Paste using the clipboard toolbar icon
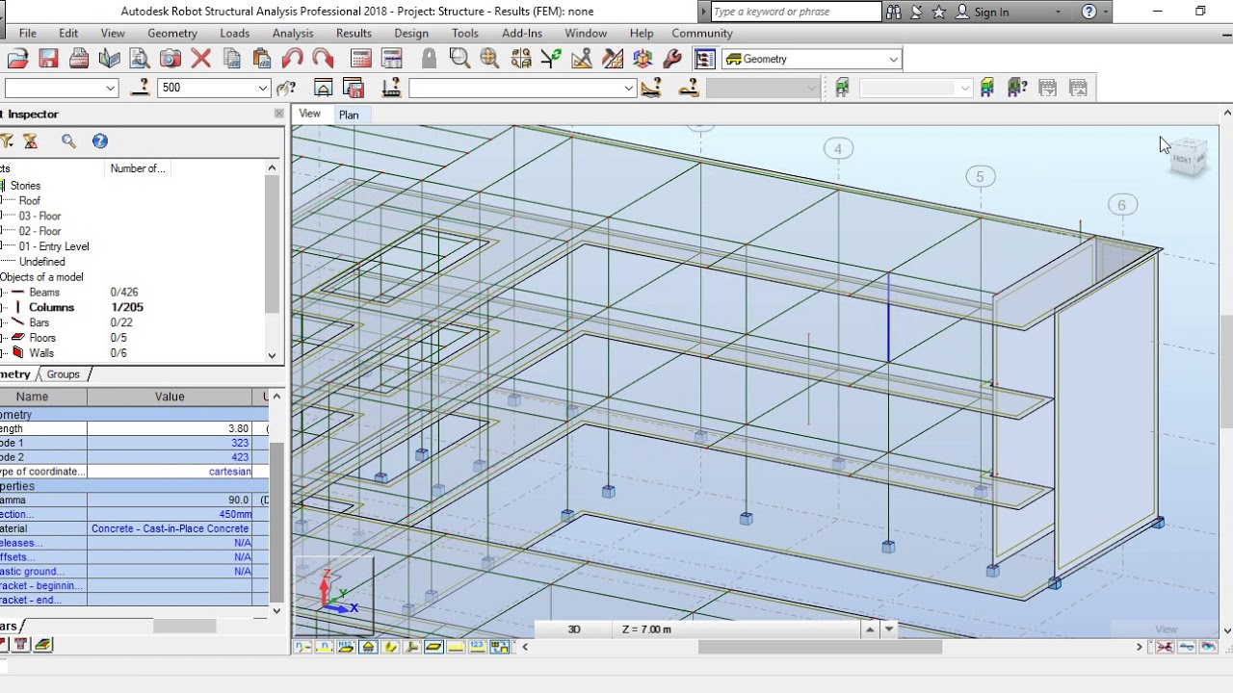 pyautogui.click(x=261, y=59)
